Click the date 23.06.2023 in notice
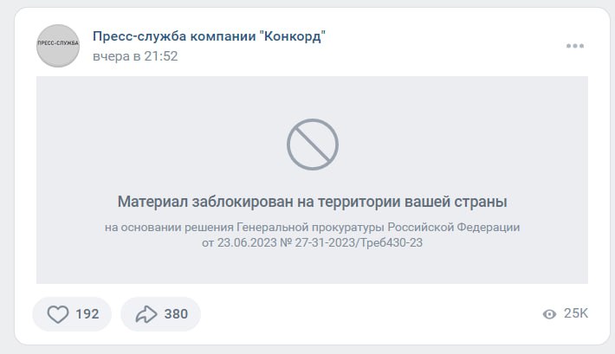The image size is (615, 354). [247, 242]
